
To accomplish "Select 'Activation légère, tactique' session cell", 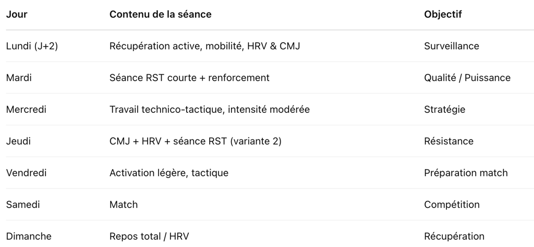I will tap(169, 173).
